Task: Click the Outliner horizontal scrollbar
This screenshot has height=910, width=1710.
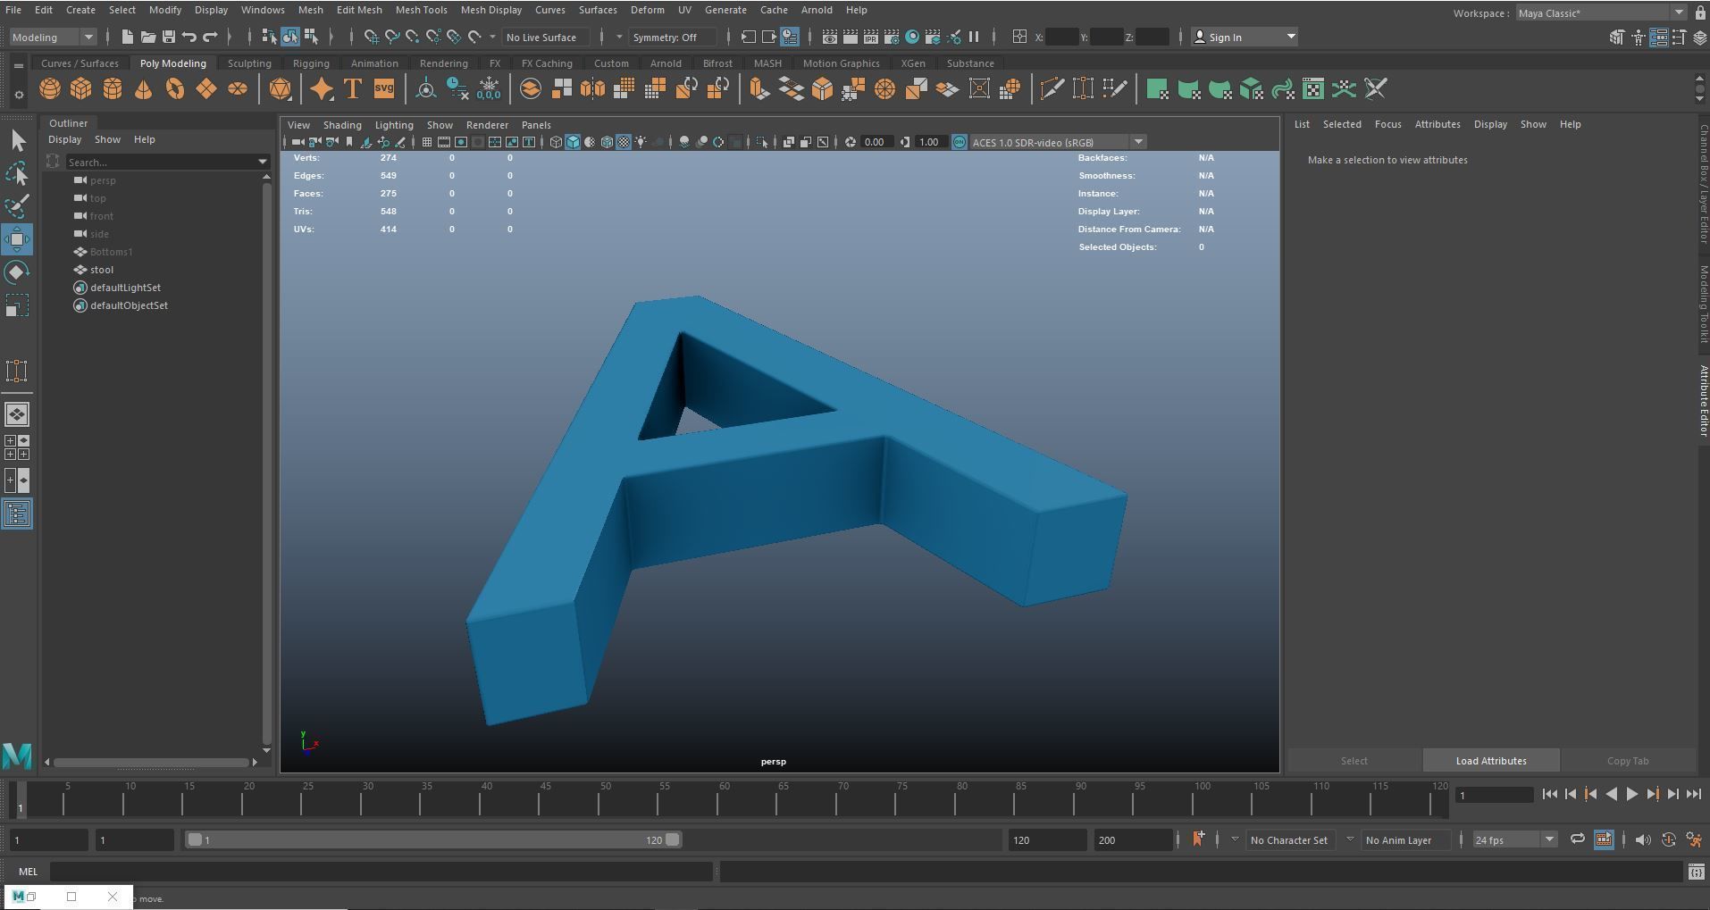Action: click(151, 762)
